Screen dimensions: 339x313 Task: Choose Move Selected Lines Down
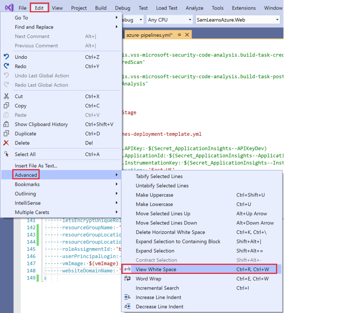tap(202, 223)
